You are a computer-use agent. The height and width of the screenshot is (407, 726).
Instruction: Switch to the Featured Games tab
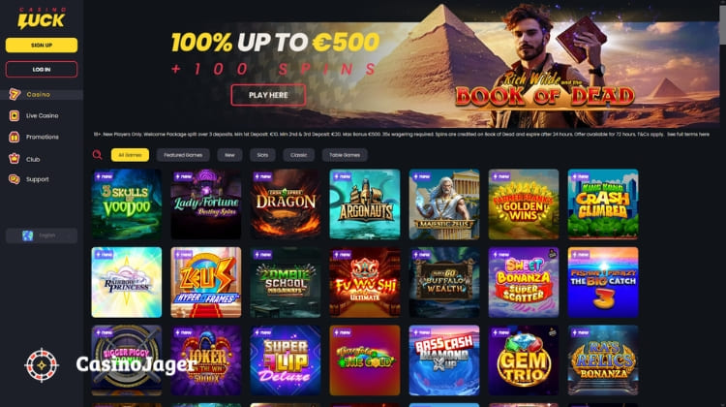(x=183, y=155)
